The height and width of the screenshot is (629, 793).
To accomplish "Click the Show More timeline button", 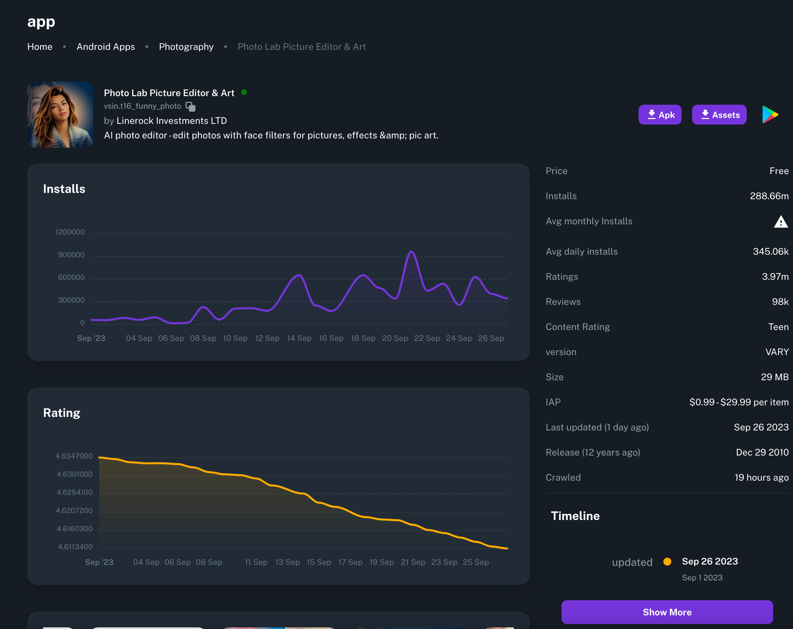I will pyautogui.click(x=667, y=612).
